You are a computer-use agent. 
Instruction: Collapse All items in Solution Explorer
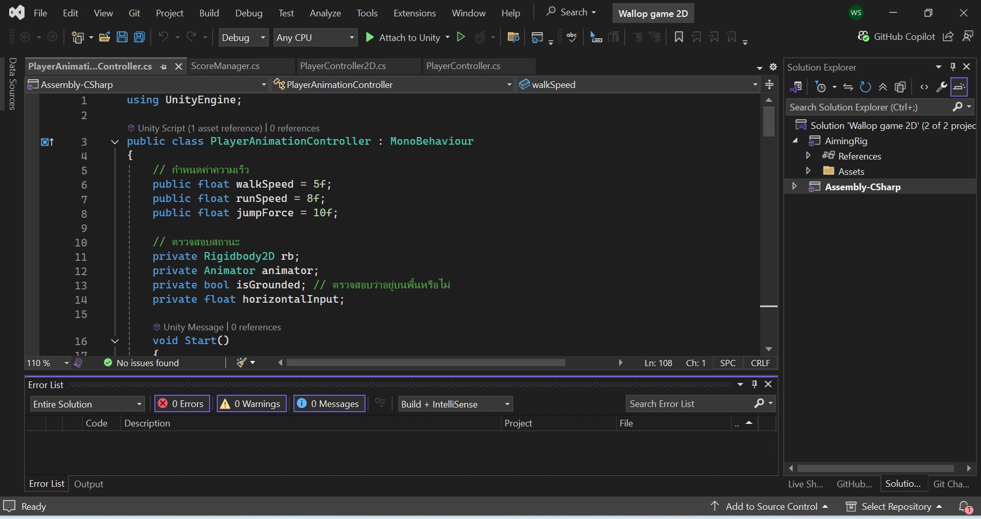click(x=883, y=87)
